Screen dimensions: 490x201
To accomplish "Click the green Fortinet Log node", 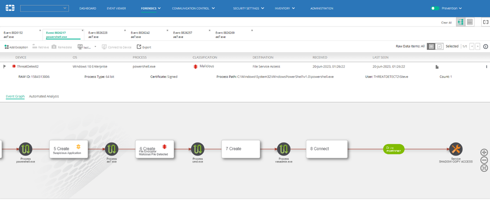I will (394, 149).
